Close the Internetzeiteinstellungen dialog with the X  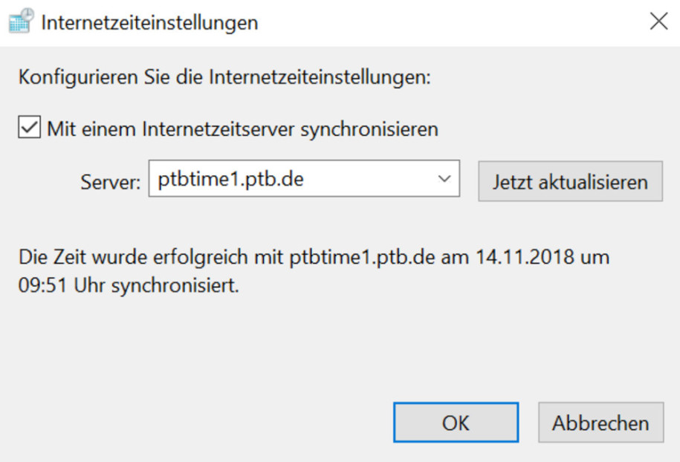point(658,22)
